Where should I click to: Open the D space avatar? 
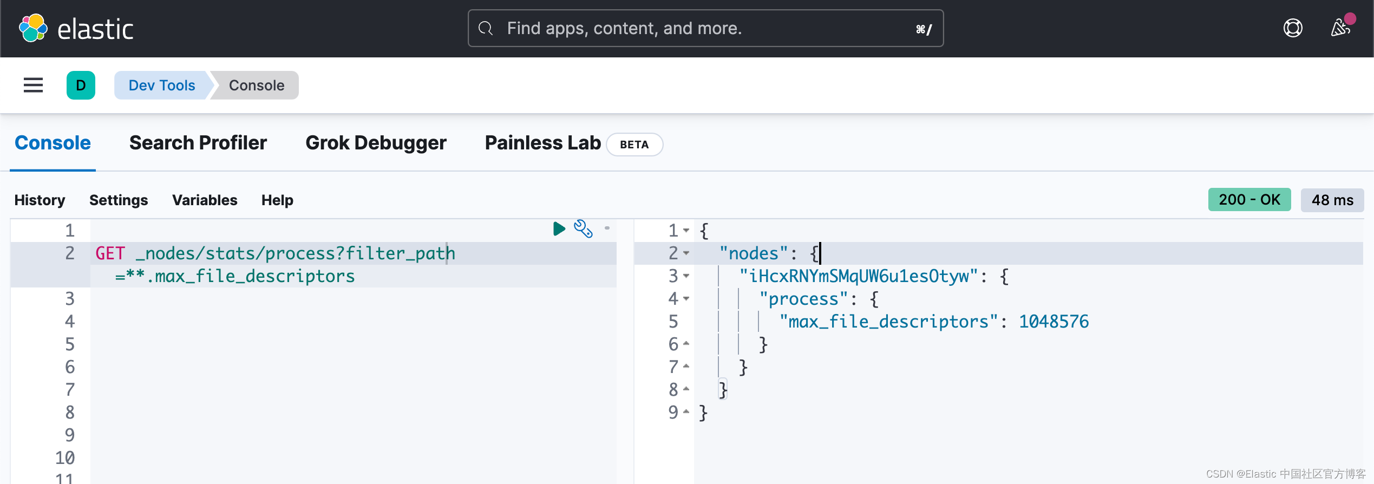[x=81, y=85]
